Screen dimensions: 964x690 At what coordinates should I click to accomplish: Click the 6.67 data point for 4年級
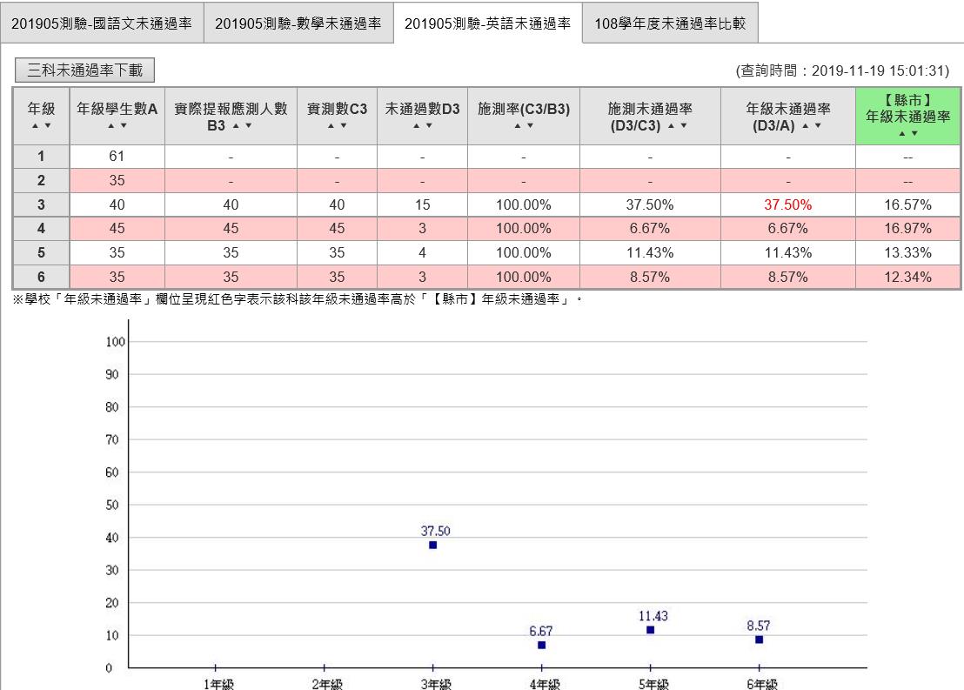pyautogui.click(x=541, y=645)
